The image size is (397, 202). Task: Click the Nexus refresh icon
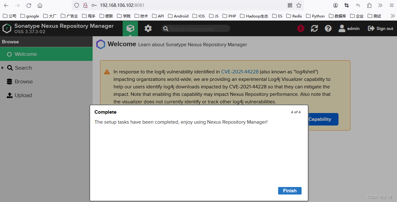pyautogui.click(x=314, y=28)
